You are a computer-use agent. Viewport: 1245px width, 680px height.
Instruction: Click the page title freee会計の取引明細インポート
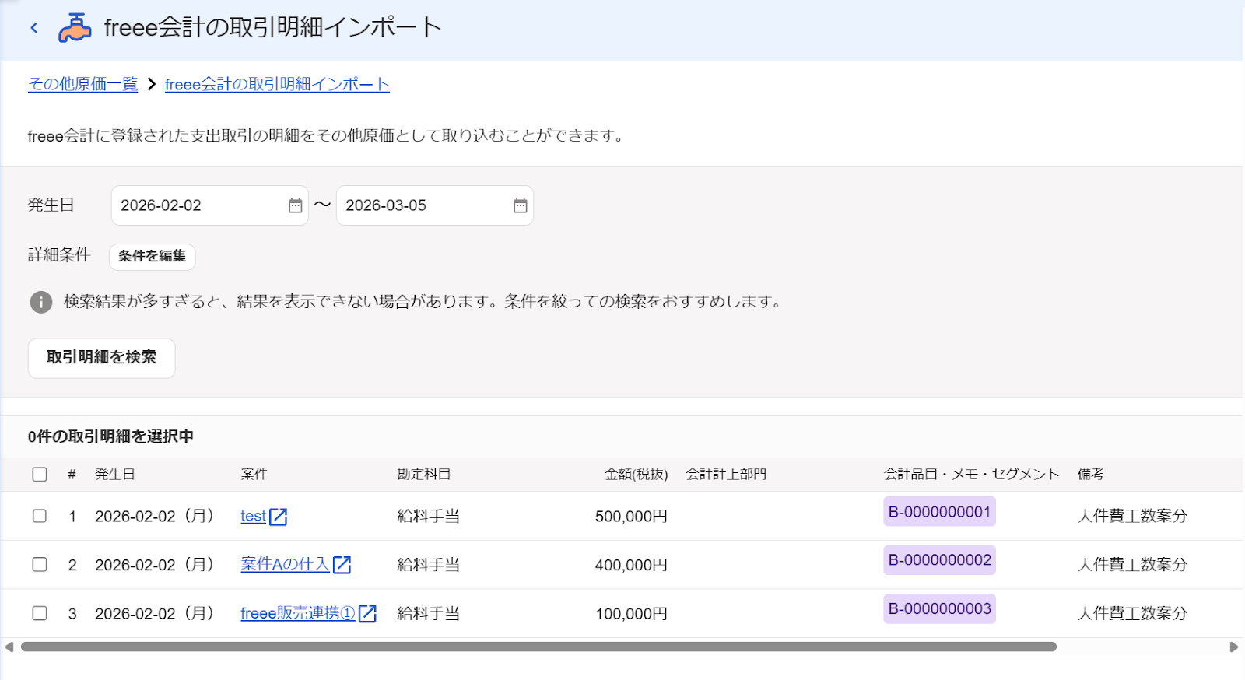[273, 28]
